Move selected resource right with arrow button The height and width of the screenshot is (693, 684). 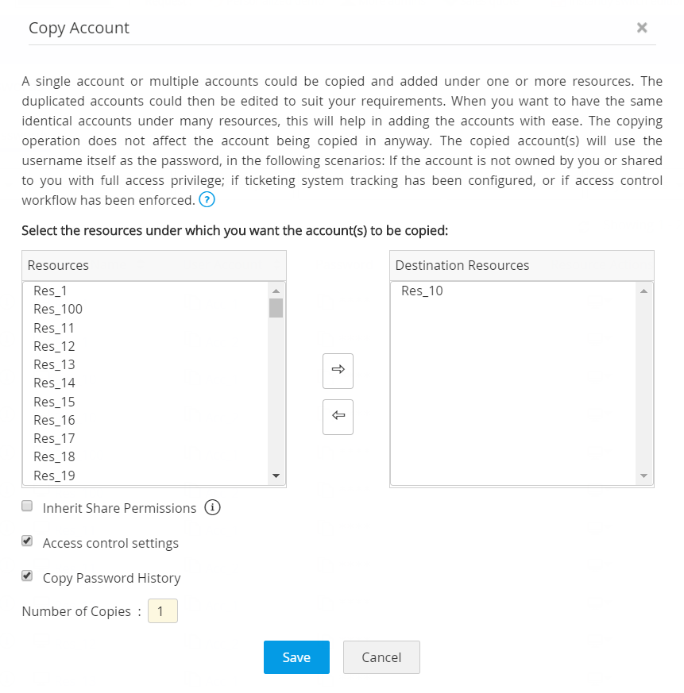(338, 370)
